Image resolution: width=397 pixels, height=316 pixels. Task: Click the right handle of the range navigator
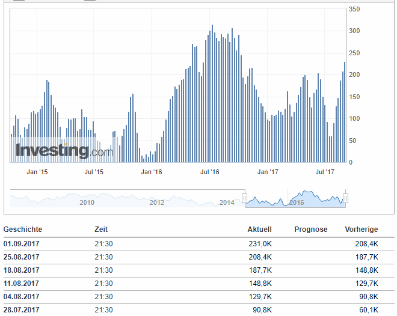pos(345,198)
